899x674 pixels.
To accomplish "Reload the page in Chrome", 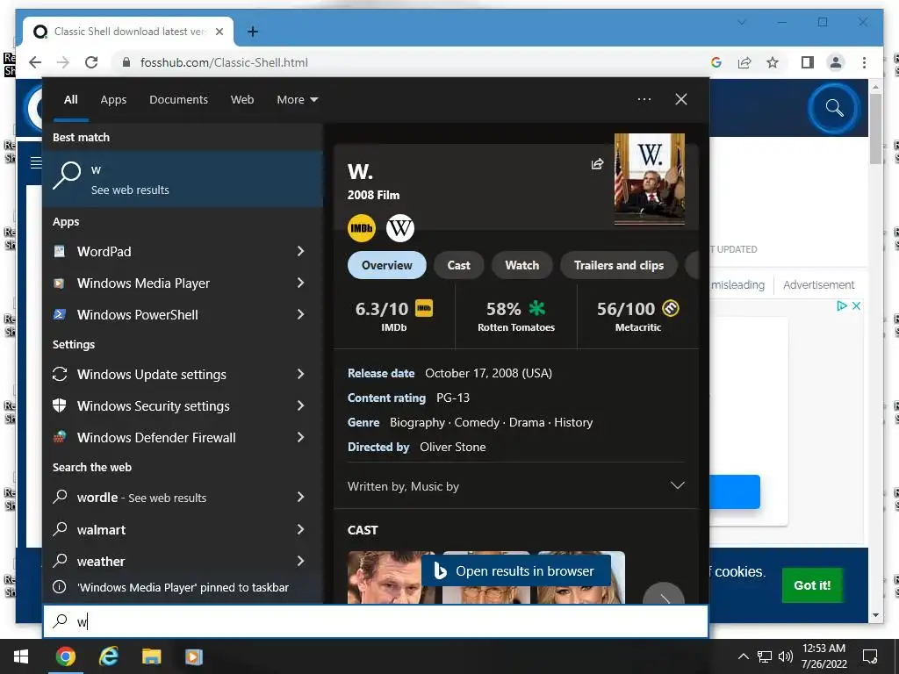I will coord(91,62).
